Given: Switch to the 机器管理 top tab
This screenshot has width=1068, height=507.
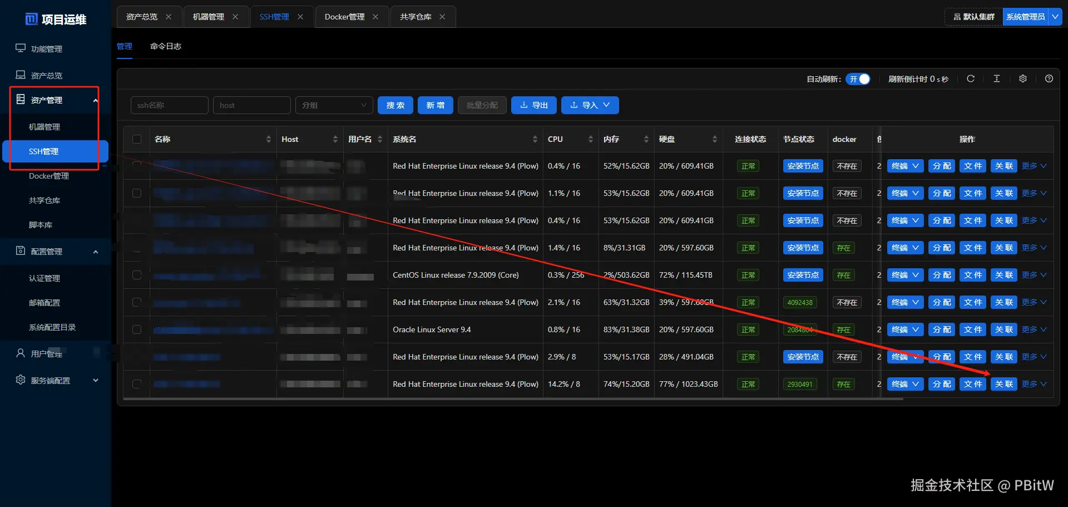Looking at the screenshot, I should click(x=209, y=17).
